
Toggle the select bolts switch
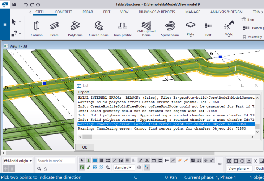tap(166, 160)
